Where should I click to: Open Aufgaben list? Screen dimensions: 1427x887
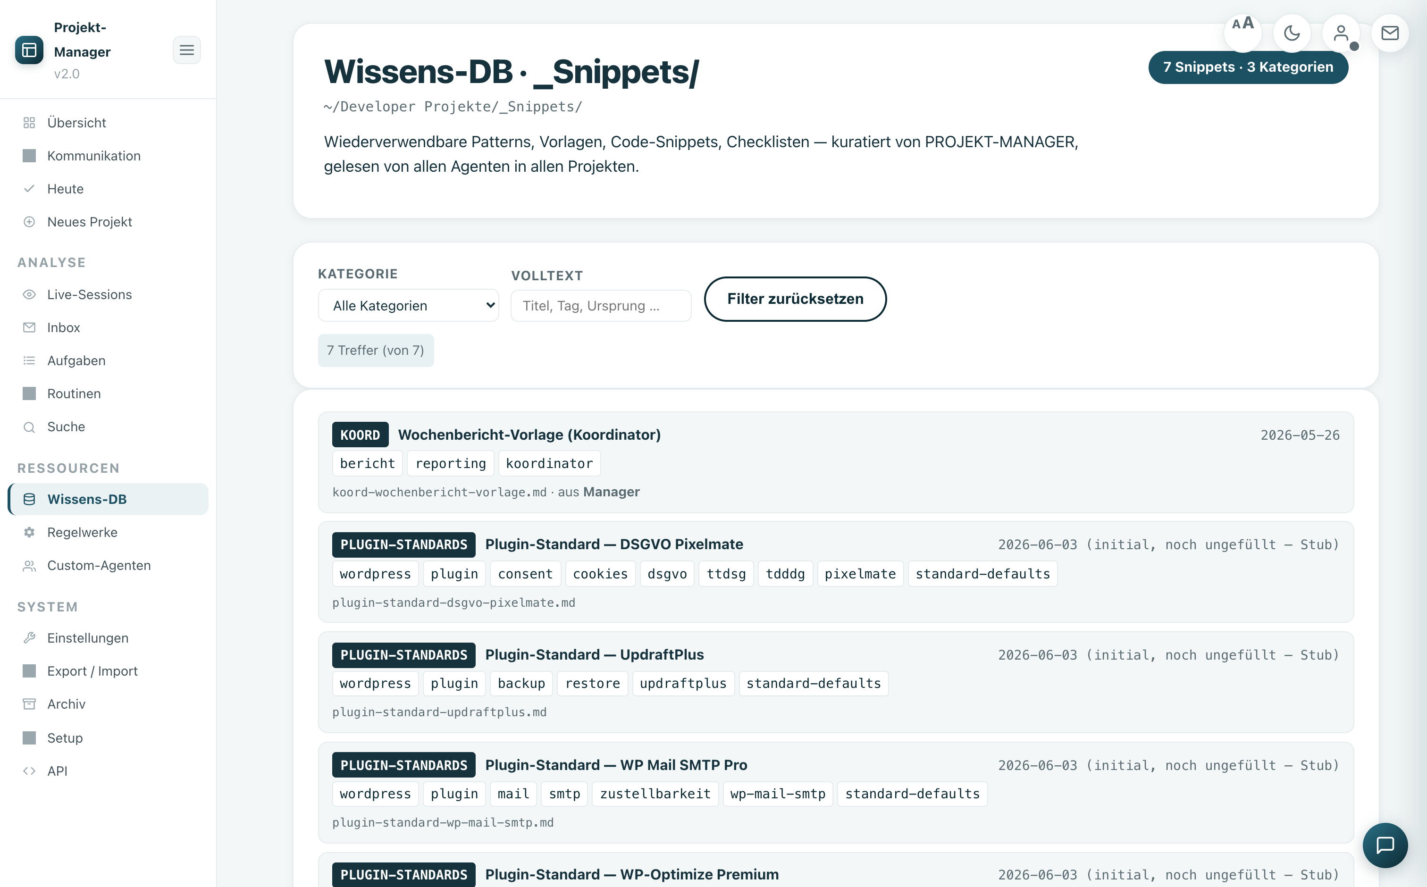(109, 360)
